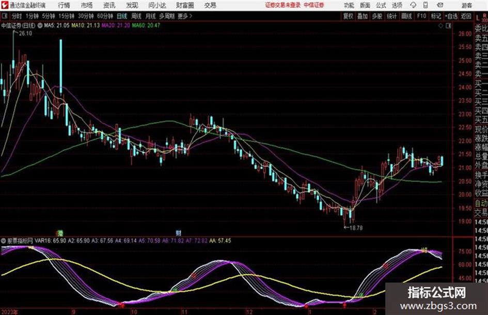Expand the 中信证券(日线) indicator dropdown arrow
This screenshot has height=315, width=488.
(40, 25)
